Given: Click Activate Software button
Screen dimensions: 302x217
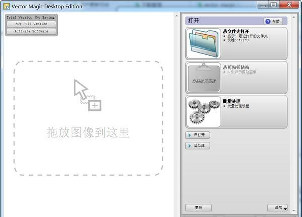Looking at the screenshot, I should tap(31, 31).
